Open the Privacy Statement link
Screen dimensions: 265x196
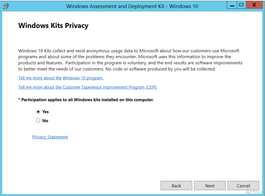[50, 137]
